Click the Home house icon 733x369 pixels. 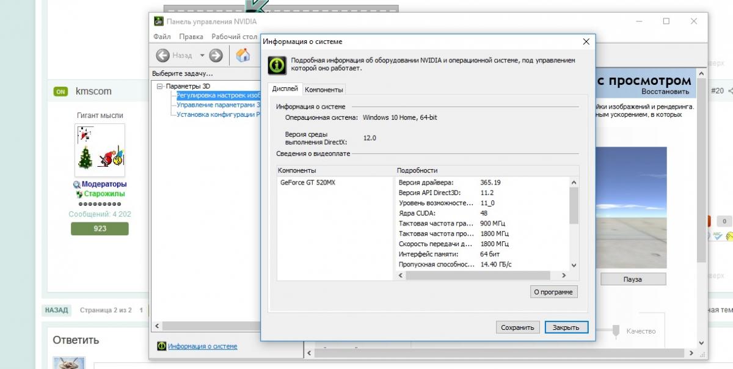(x=243, y=56)
